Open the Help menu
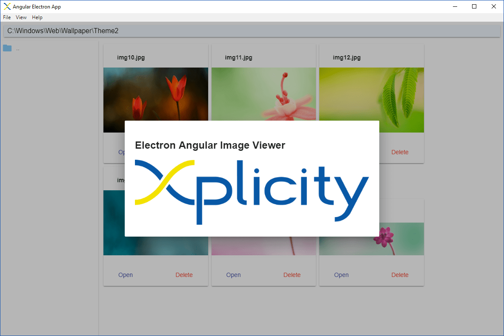 37,17
